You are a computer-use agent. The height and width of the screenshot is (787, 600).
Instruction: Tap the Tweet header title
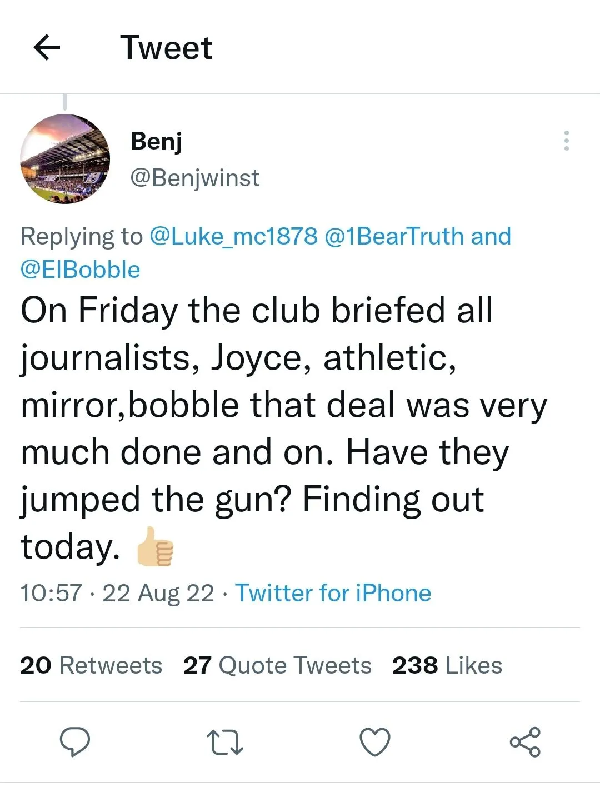click(x=166, y=48)
